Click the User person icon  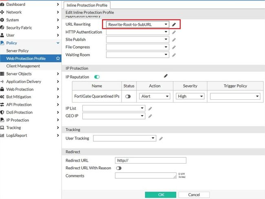pyautogui.click(x=2, y=35)
